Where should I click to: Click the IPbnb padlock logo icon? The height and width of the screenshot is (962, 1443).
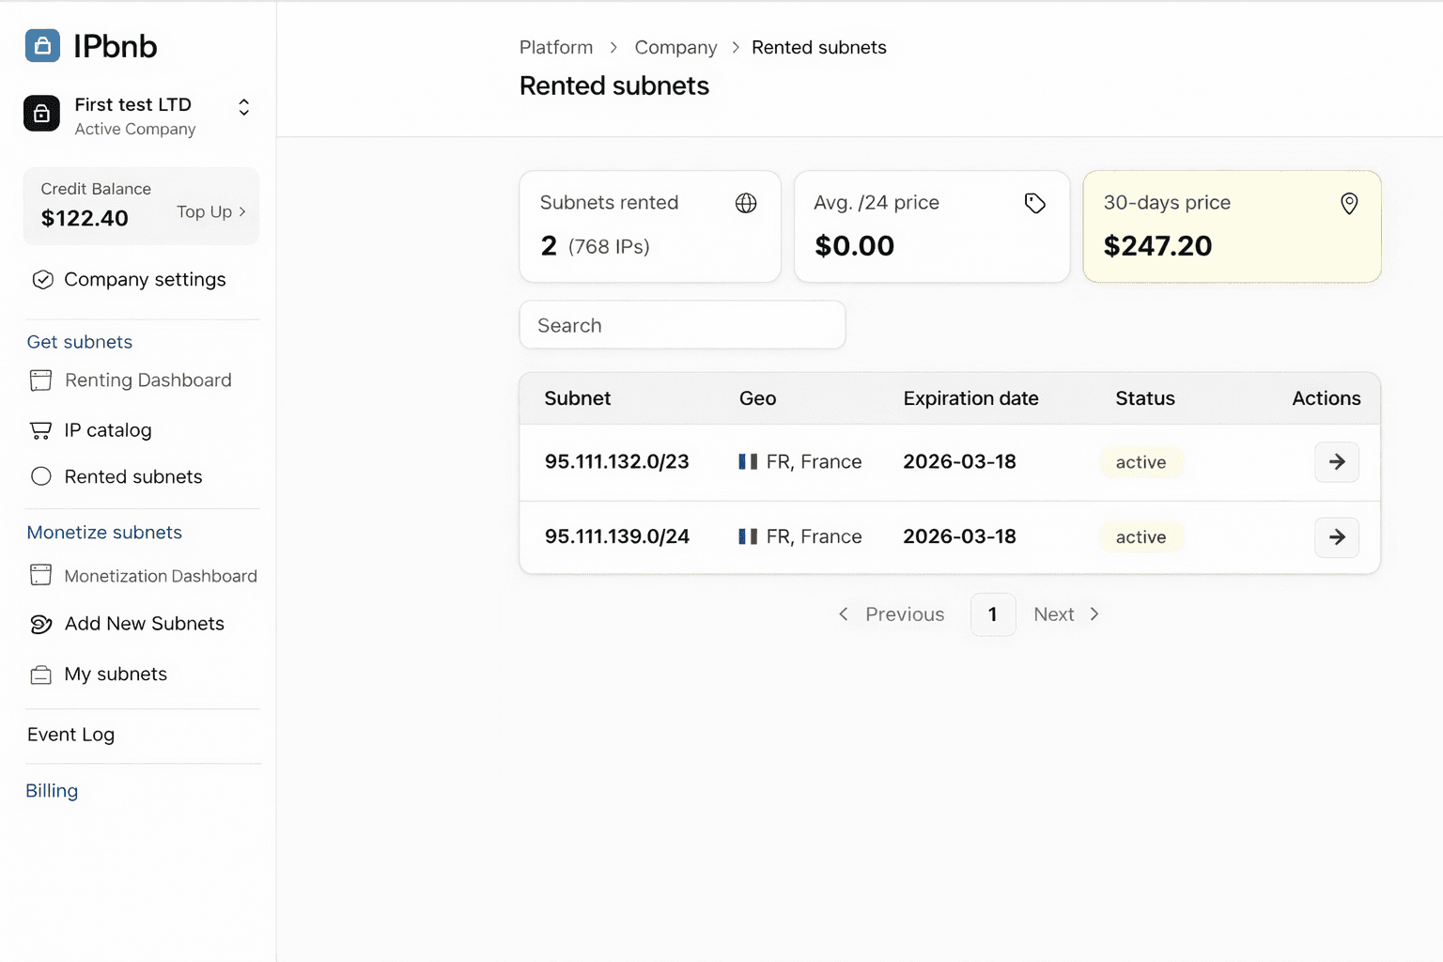coord(41,45)
